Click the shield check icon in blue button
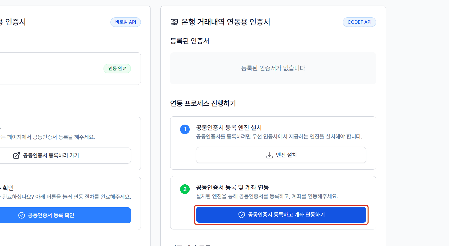This screenshot has width=449, height=246. coord(242,215)
